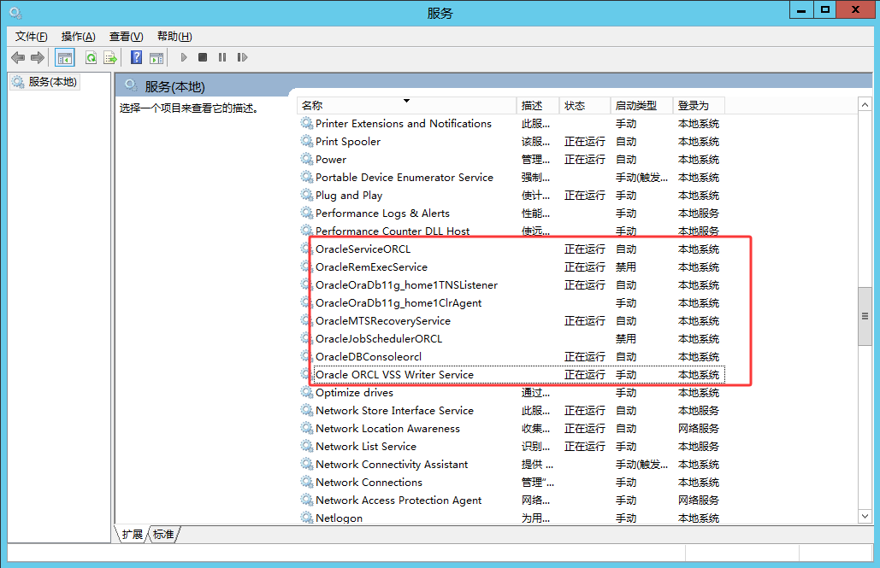The height and width of the screenshot is (568, 880).
Task: Select OracleMTSRecoveryService row
Action: point(511,320)
